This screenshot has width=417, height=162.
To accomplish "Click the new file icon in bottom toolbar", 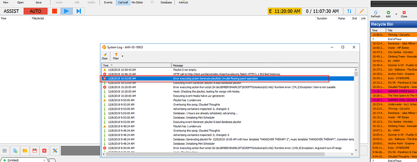I will point(15,151).
